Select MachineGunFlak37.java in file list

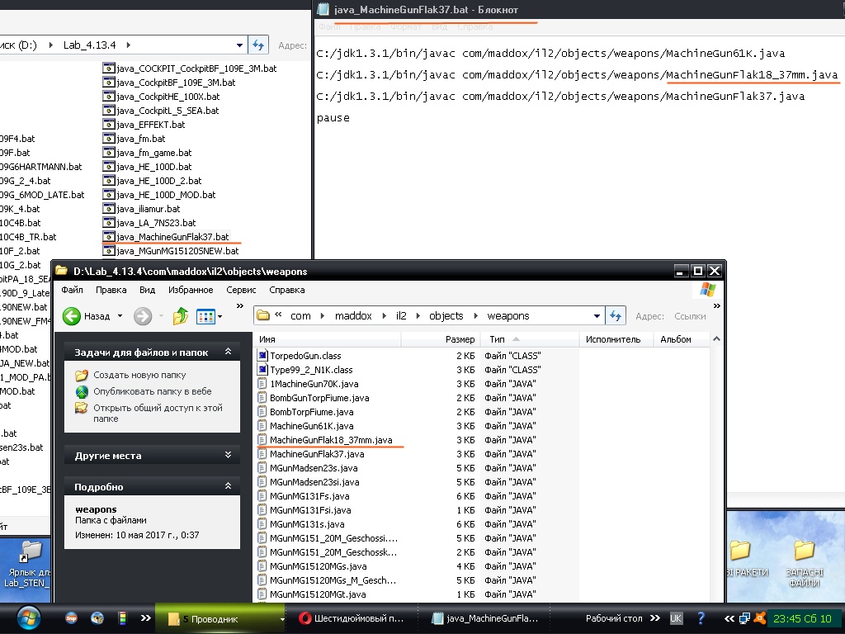pyautogui.click(x=317, y=454)
